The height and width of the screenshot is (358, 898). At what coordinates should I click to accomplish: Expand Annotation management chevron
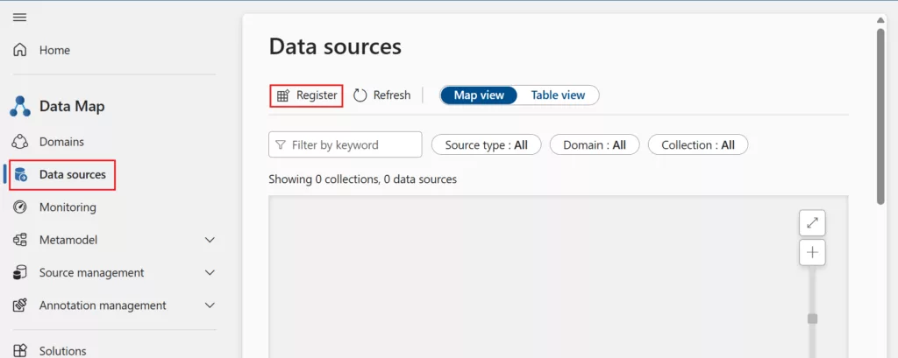pos(210,305)
